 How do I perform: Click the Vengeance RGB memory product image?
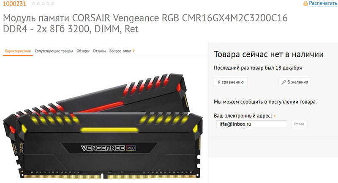[x=103, y=126]
